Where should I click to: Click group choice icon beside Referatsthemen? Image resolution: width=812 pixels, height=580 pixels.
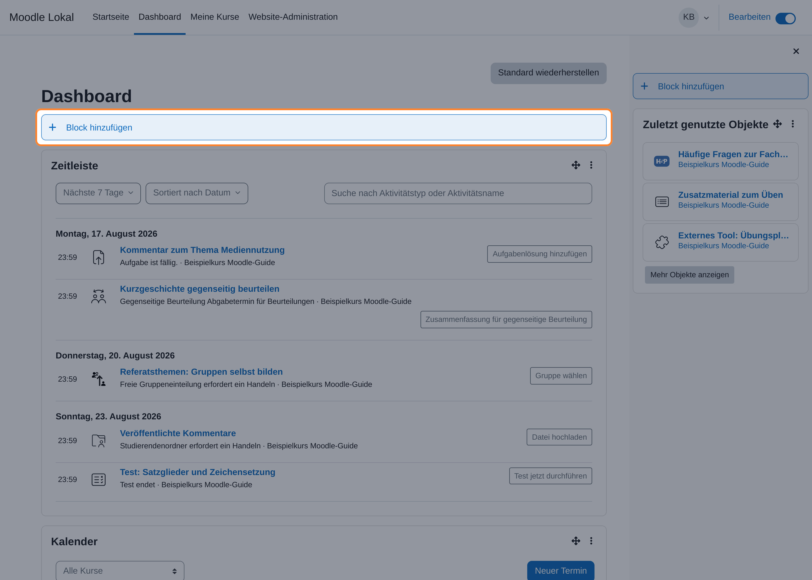point(99,379)
